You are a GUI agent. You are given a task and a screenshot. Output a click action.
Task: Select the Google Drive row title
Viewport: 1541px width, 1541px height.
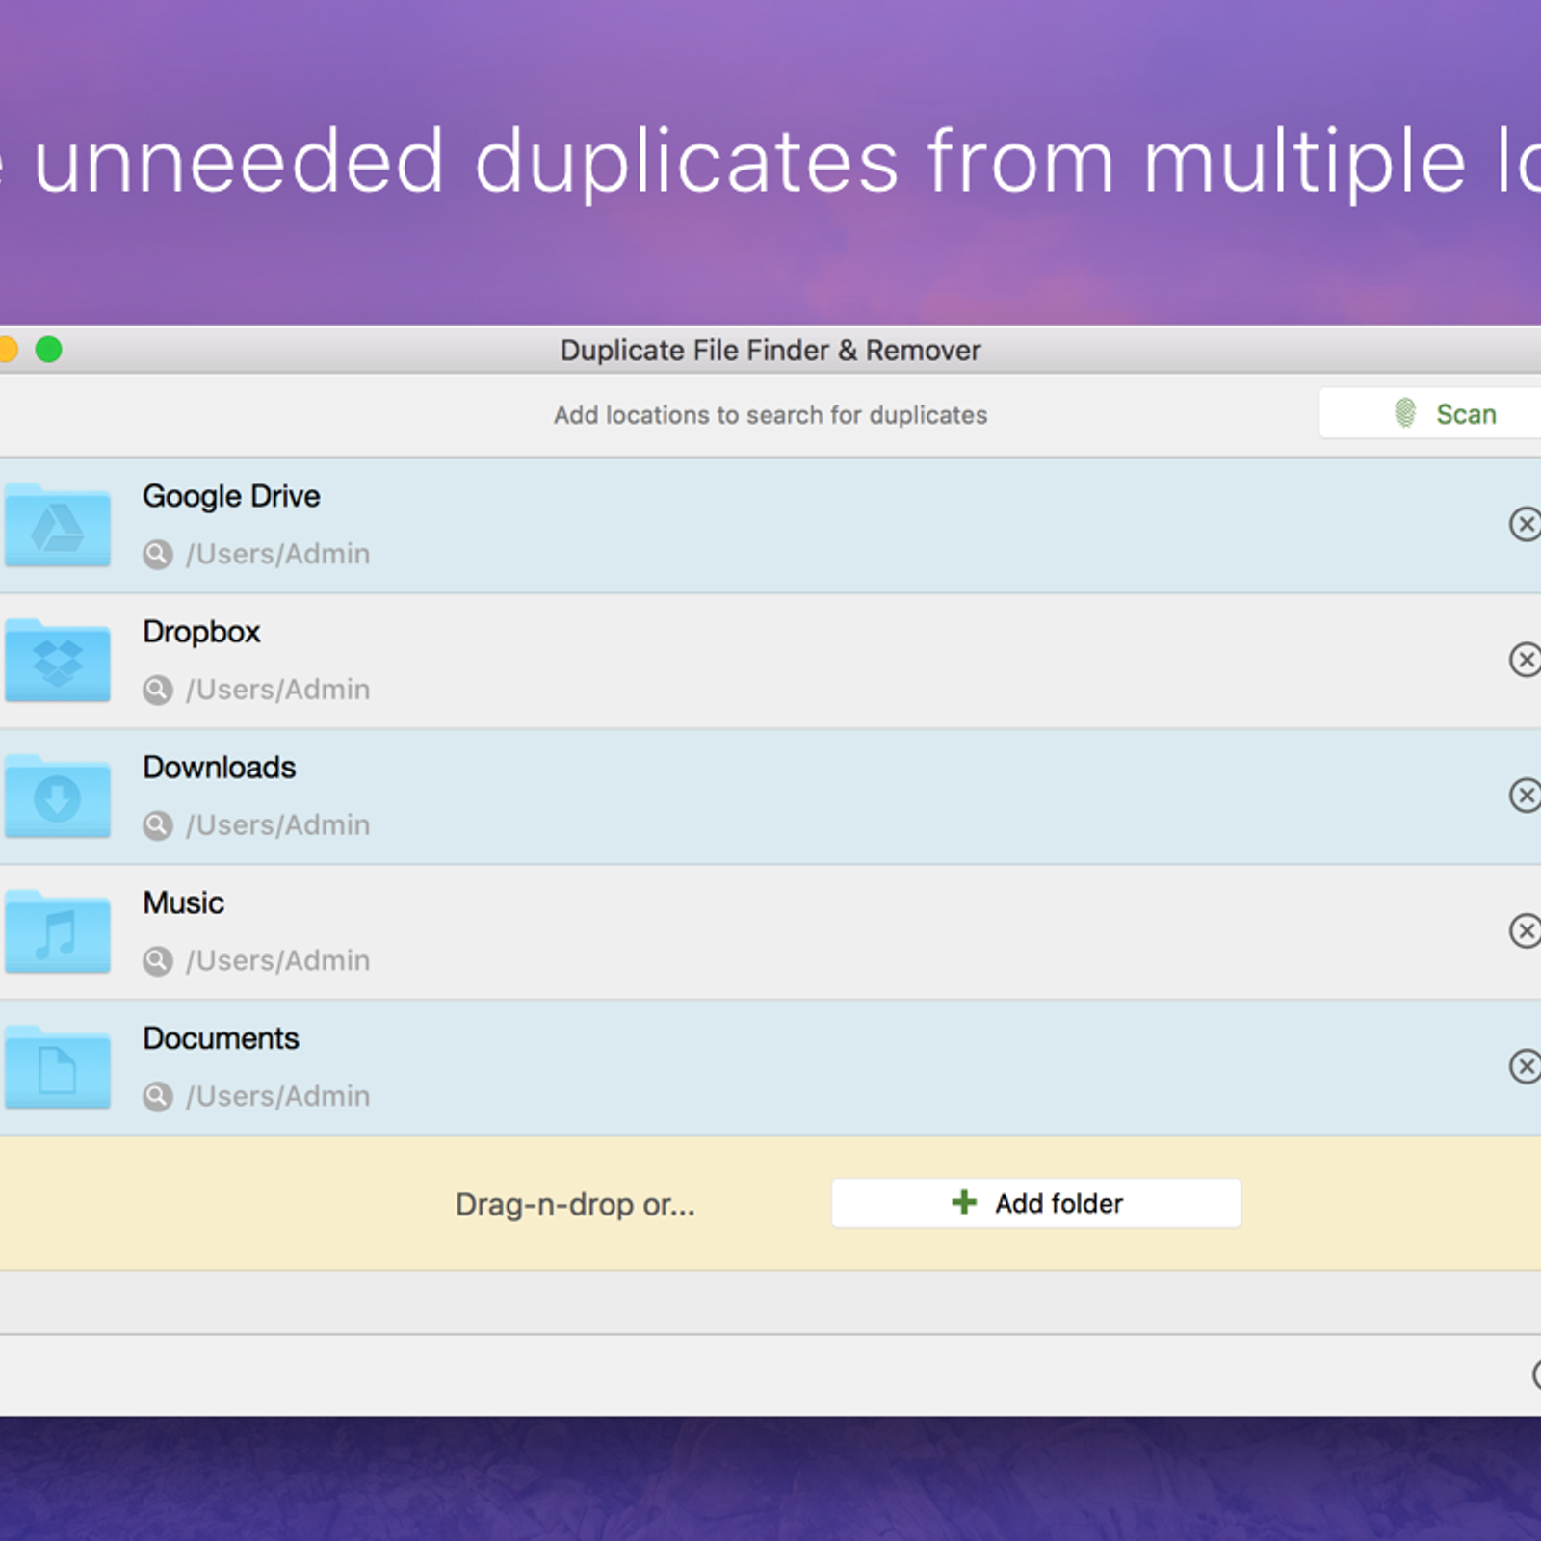point(231,497)
